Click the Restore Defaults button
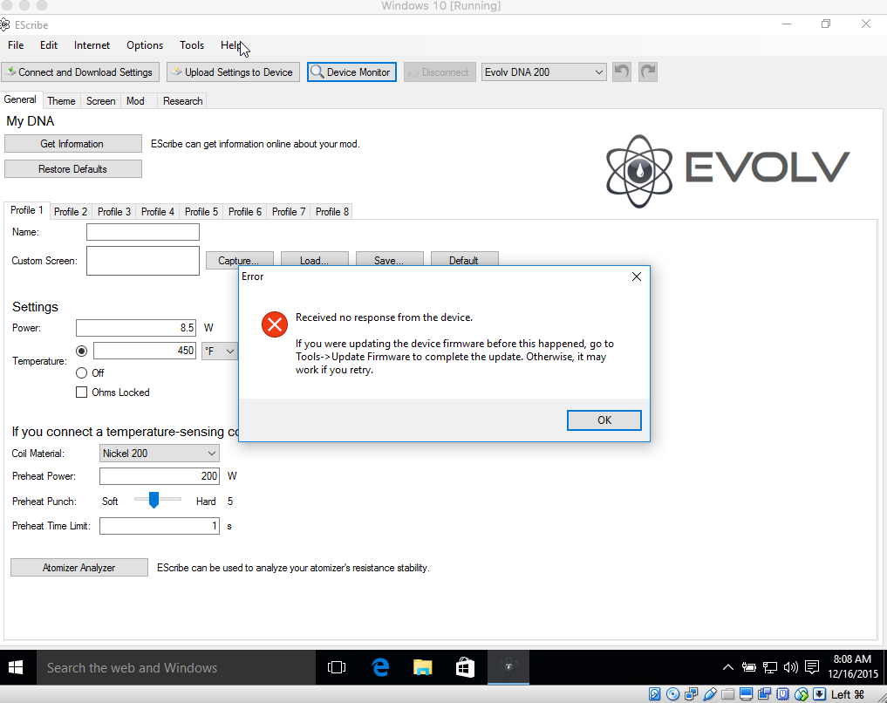 (x=73, y=168)
